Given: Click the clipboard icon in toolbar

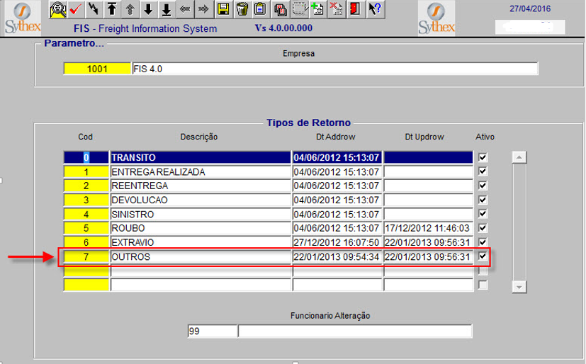Looking at the screenshot, I should coord(260,9).
